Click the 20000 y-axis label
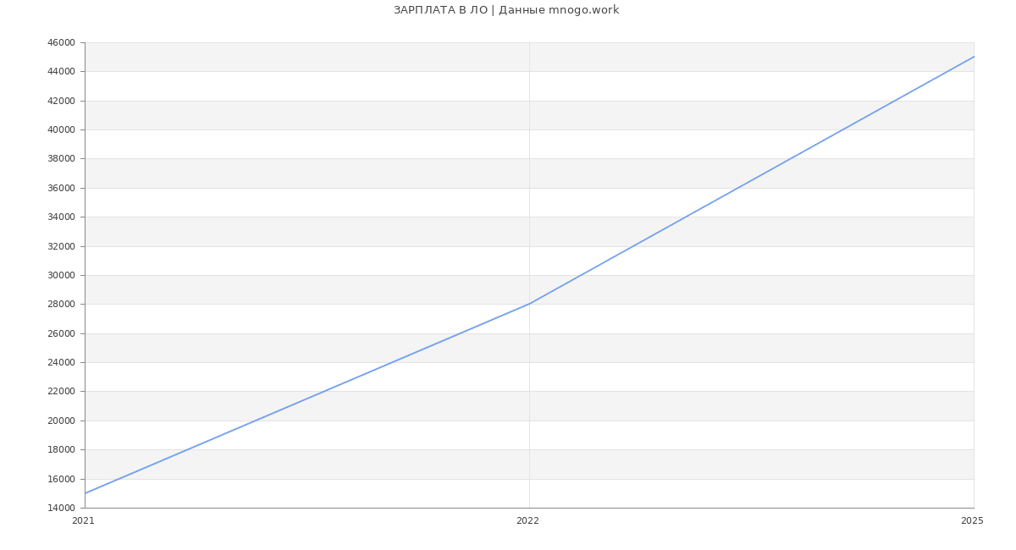This screenshot has height=550, width=1016. (x=61, y=421)
